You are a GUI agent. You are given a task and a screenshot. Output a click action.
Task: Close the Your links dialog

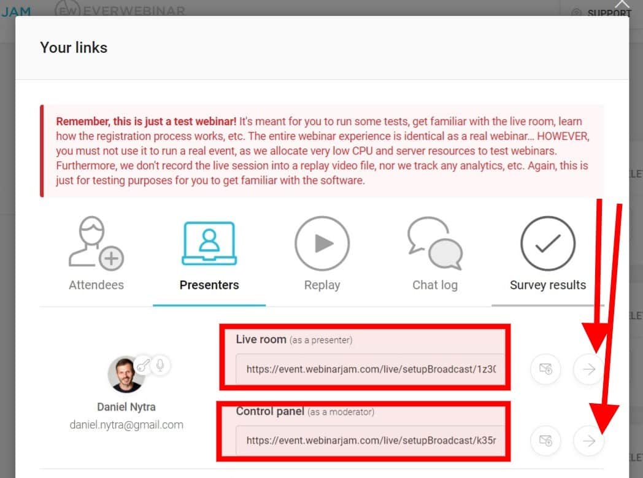pos(622,5)
